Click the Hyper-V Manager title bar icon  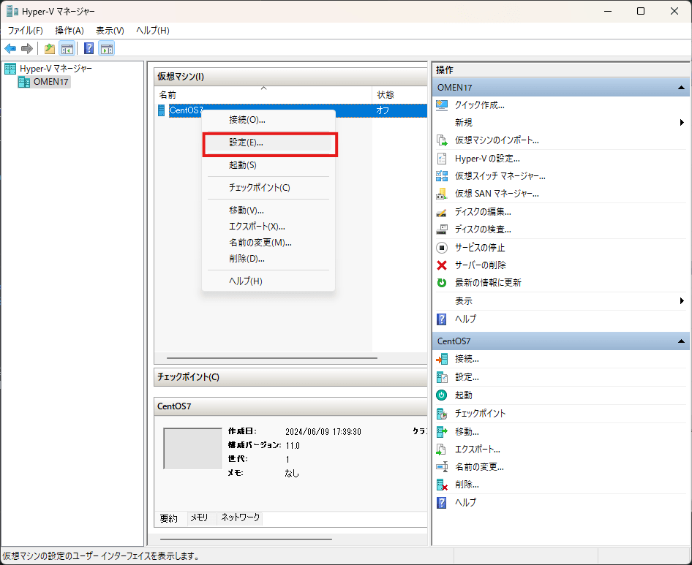tap(12, 11)
